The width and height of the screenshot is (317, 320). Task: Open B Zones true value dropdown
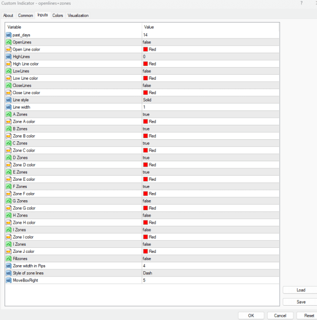210,129
